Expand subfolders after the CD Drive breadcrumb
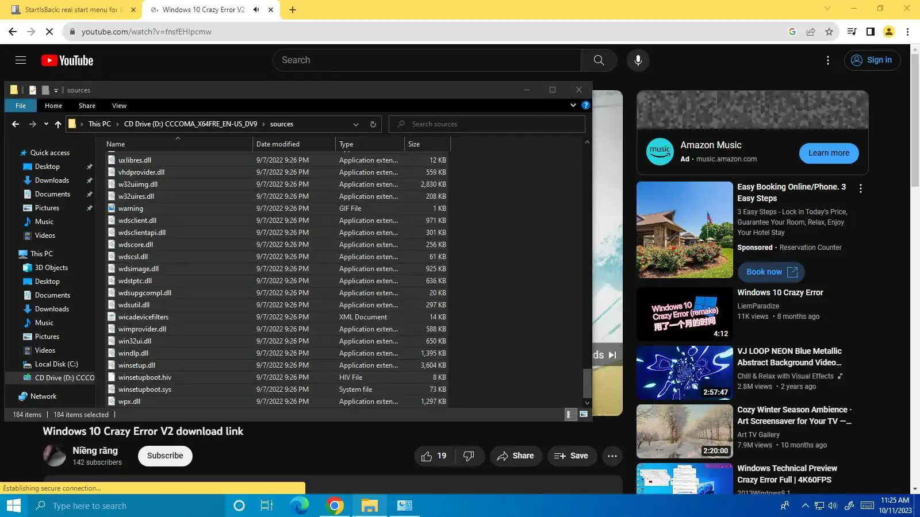Viewport: 920px width, 517px height. tap(264, 124)
